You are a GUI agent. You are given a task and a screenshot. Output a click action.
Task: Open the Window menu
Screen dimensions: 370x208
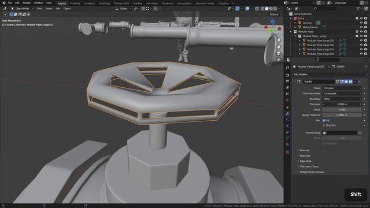pyautogui.click(x=39, y=3)
